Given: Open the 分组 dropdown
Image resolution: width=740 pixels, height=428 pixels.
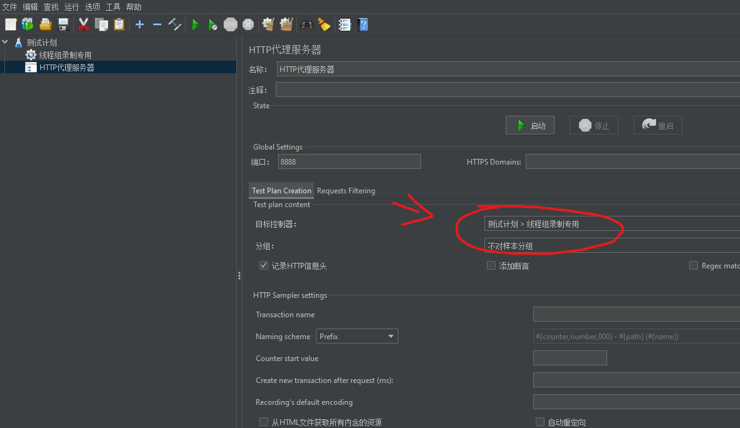Looking at the screenshot, I should coord(612,245).
